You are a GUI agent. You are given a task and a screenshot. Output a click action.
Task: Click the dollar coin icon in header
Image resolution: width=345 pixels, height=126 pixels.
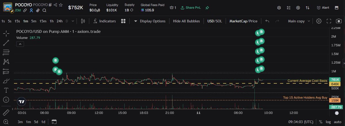point(298,8)
